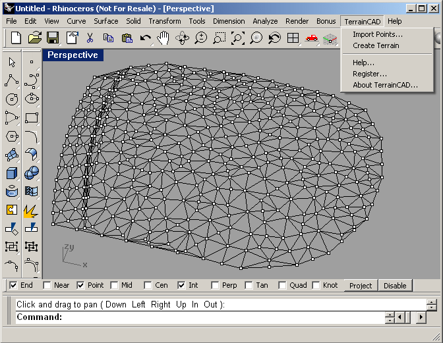This screenshot has height=343, width=443.
Task: Click the Disable osnap button
Action: tap(395, 286)
